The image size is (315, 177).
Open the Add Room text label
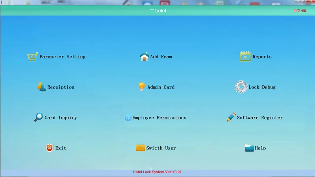161,57
